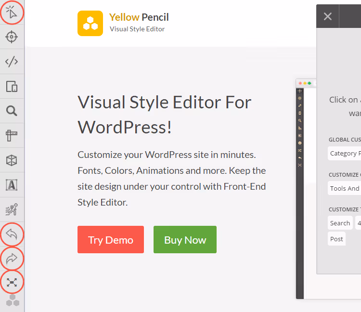
Task: Open the CSS code editor icon
Action: 12,62
